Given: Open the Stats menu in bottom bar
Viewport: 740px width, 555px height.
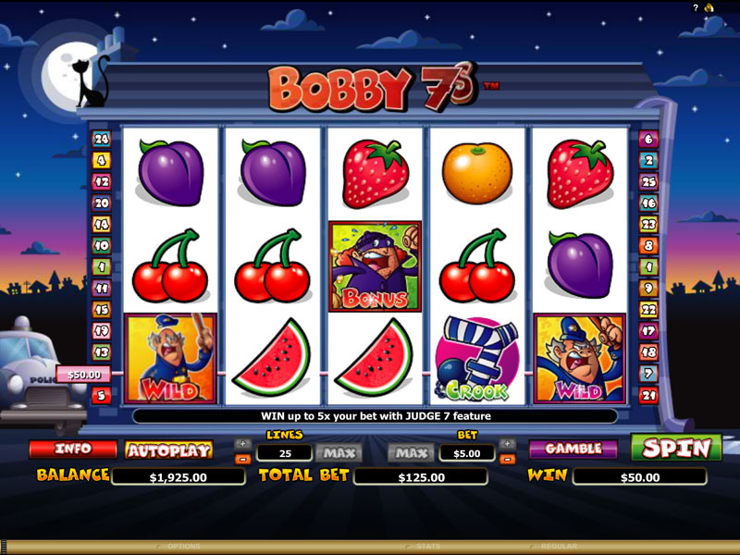Looking at the screenshot, I should pos(425,547).
